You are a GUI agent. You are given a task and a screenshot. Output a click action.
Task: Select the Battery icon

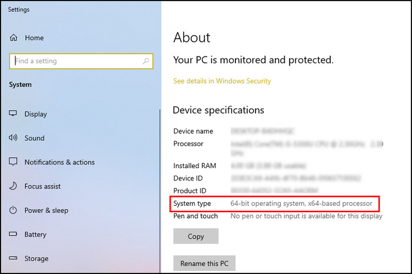(13, 235)
